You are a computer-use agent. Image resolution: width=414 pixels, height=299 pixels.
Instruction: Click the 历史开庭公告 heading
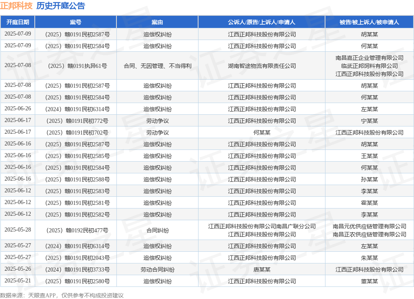[61, 6]
